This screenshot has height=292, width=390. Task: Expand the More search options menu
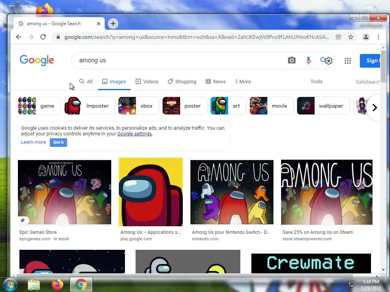(243, 81)
